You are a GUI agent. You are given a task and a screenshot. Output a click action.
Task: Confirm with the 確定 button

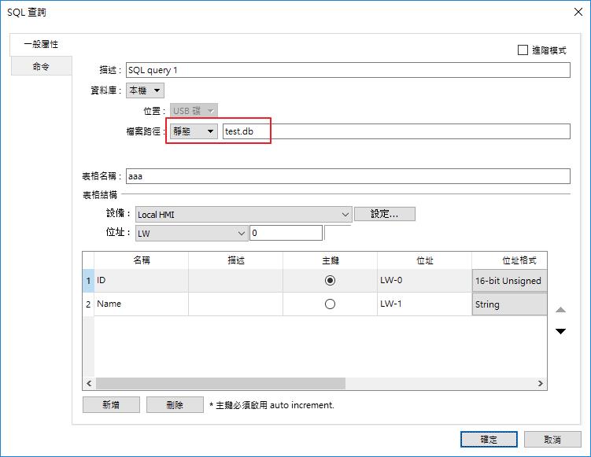[489, 440]
